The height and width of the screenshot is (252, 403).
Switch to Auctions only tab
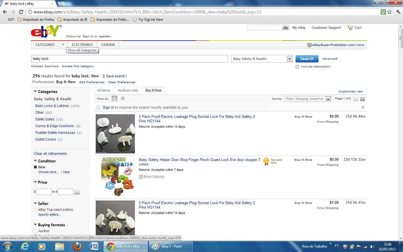click(128, 90)
